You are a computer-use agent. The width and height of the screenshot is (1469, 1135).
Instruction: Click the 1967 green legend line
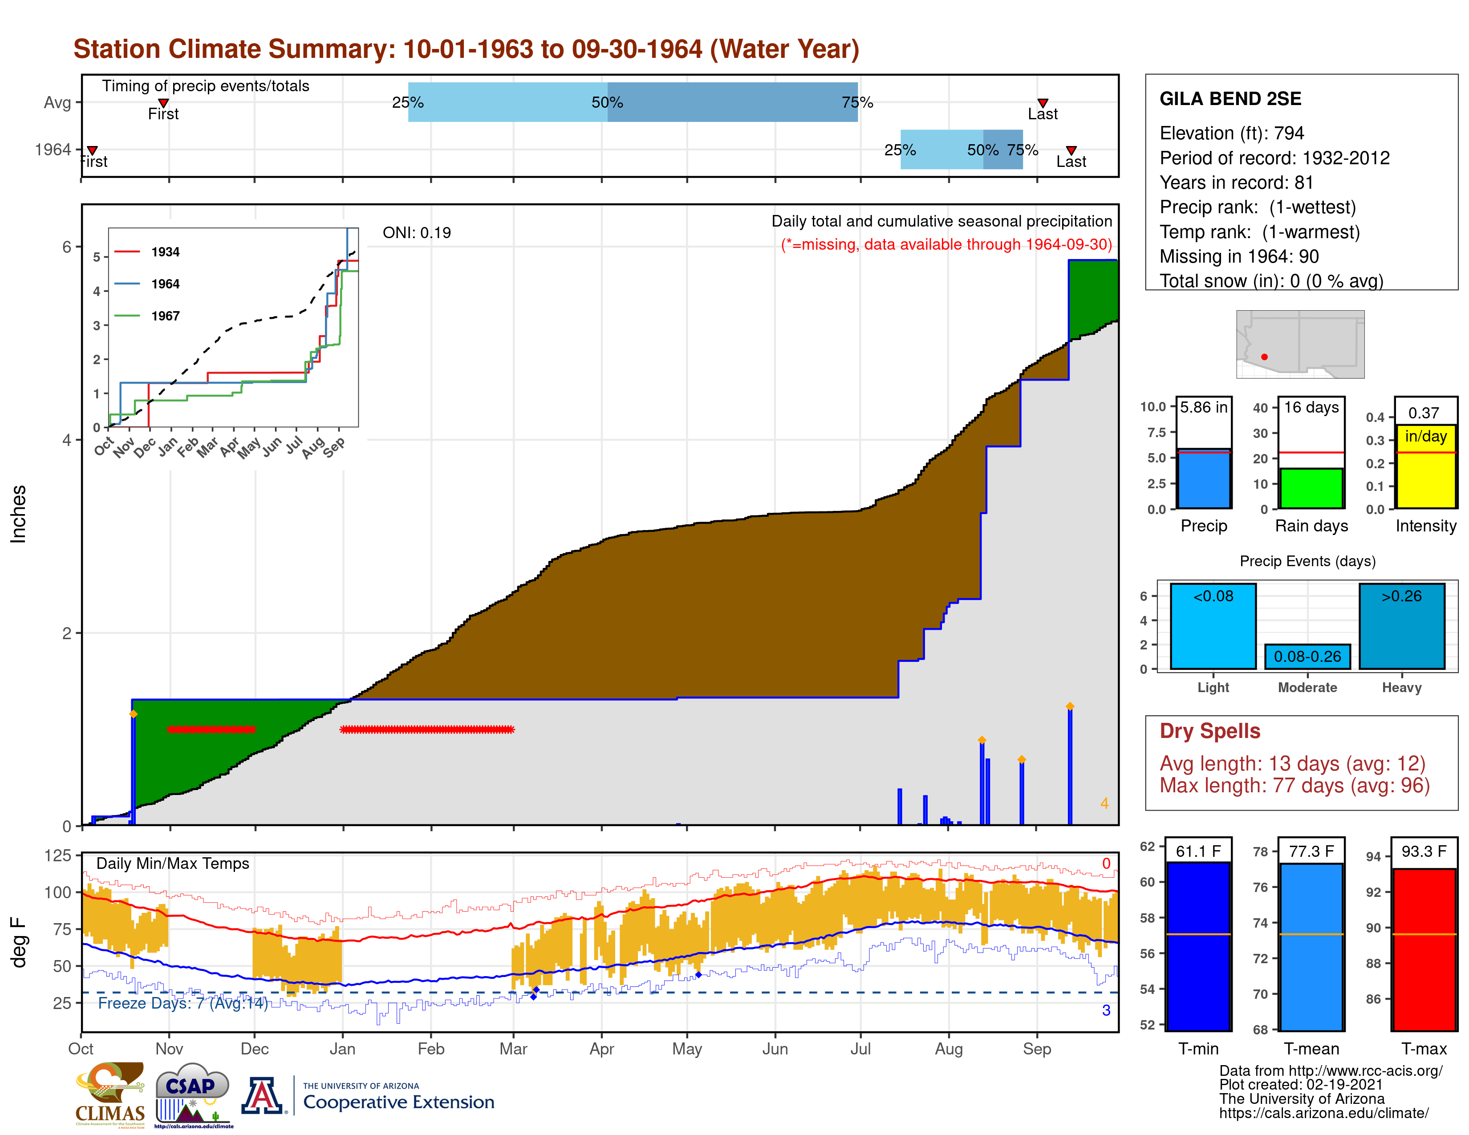pyautogui.click(x=127, y=316)
